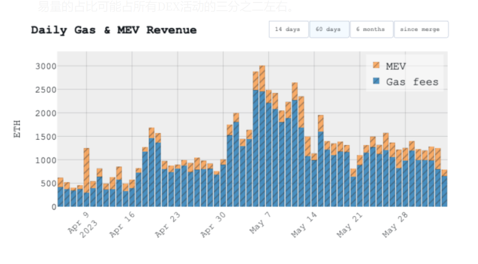Toggle Gas fees series in the legend

406,82
